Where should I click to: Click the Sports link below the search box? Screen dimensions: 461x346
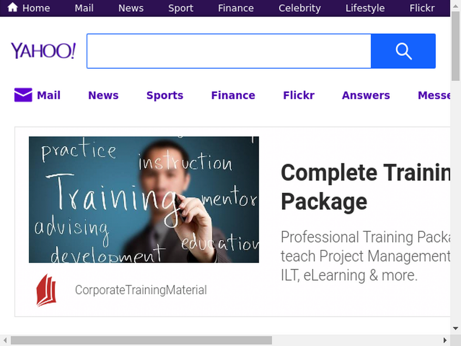point(165,96)
